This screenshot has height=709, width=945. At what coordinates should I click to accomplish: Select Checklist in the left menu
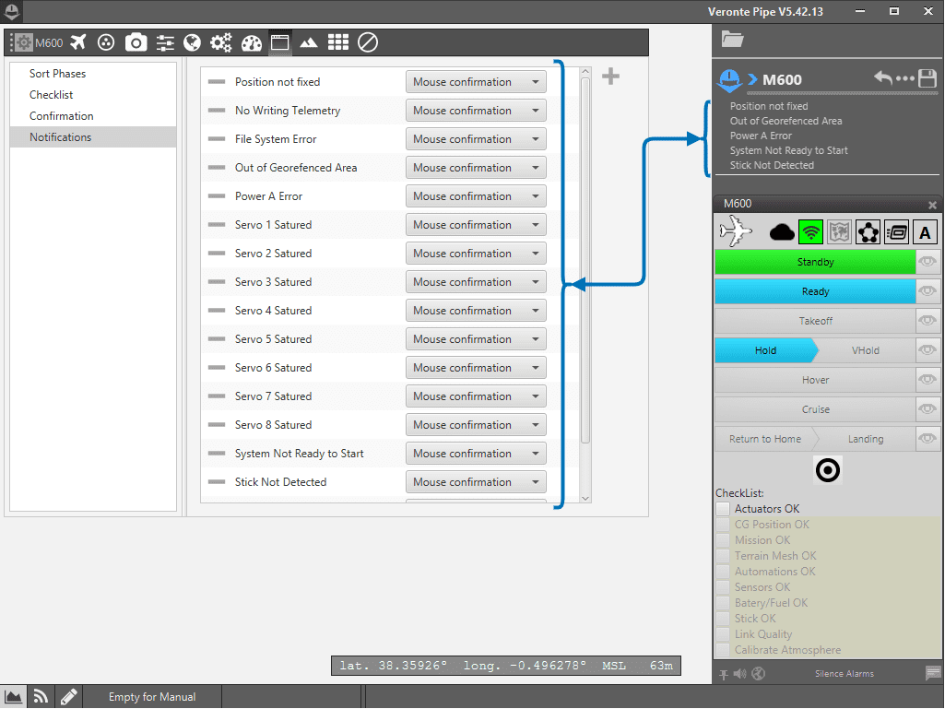tap(93, 95)
